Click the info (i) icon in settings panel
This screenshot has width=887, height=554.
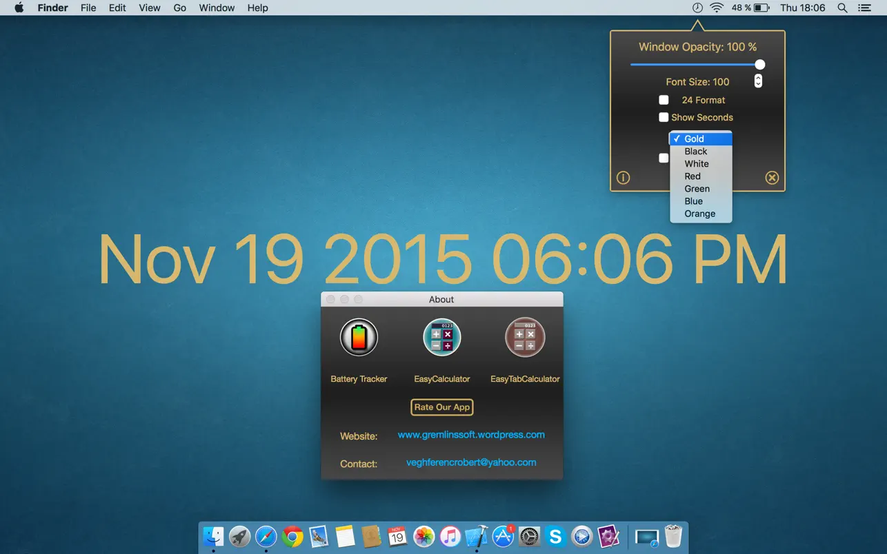(623, 177)
